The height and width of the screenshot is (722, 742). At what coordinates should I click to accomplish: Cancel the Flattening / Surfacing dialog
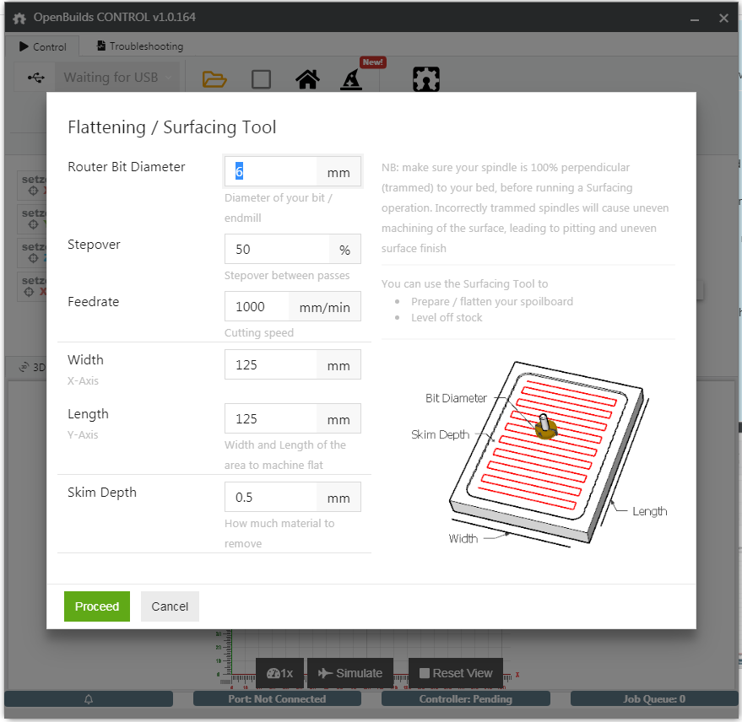[170, 606]
